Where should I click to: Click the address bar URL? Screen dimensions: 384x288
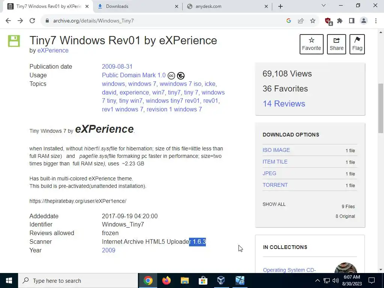click(x=93, y=21)
